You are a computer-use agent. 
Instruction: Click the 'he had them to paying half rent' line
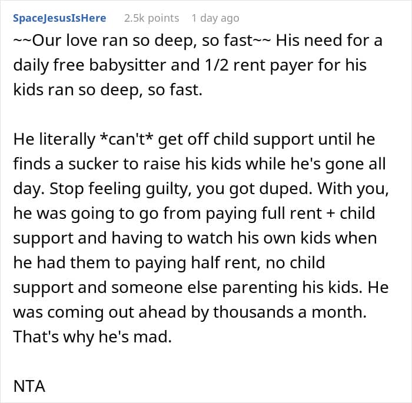(x=170, y=263)
